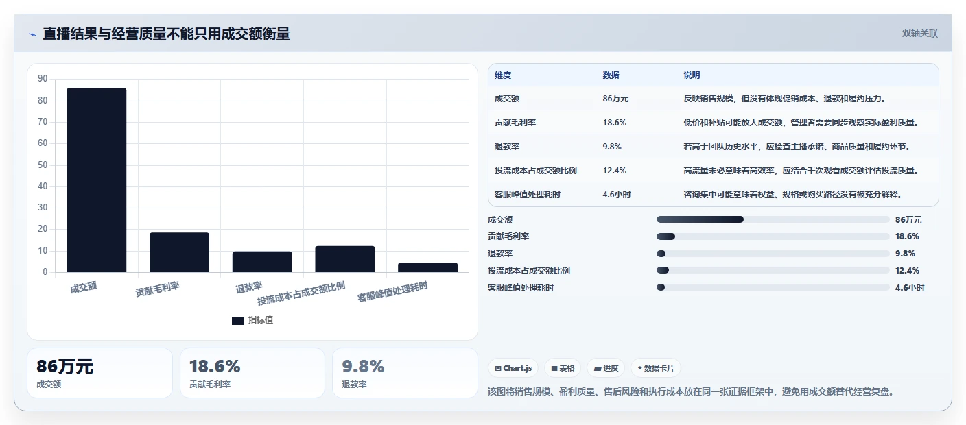Click table cell 18.6%

click(614, 123)
